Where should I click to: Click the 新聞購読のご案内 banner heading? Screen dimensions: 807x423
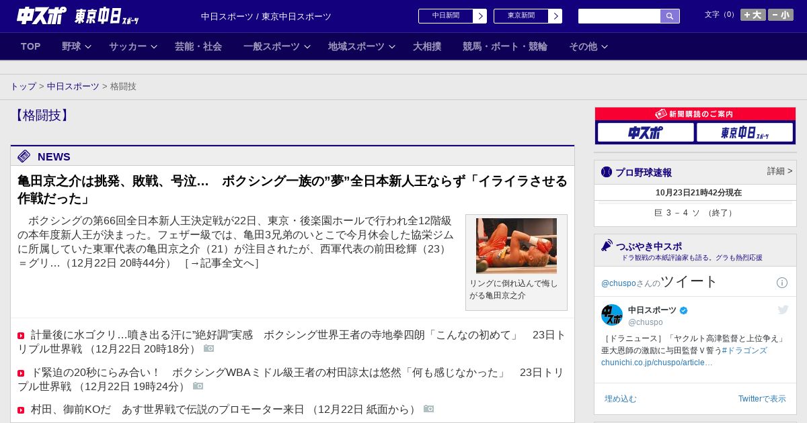coord(695,114)
